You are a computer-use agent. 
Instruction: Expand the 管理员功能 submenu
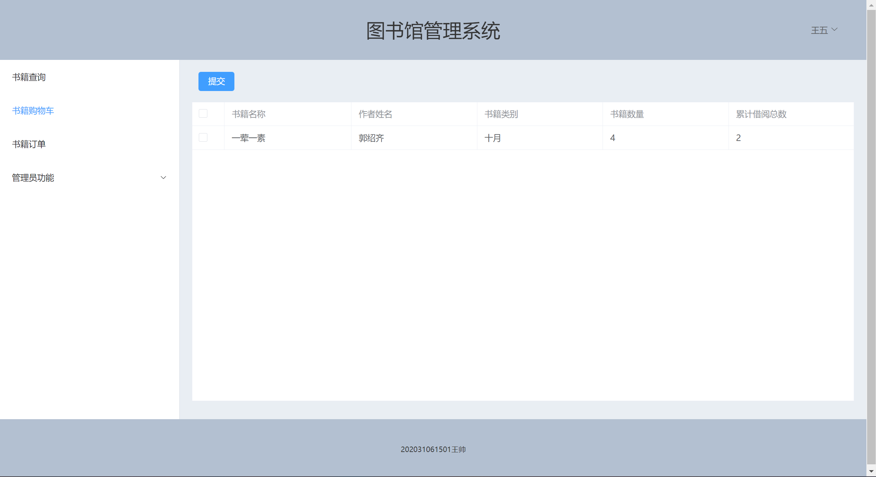[33, 178]
